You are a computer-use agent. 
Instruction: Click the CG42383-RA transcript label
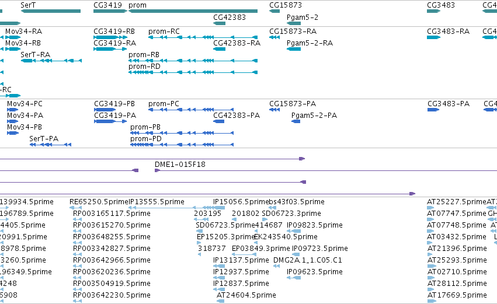point(237,43)
